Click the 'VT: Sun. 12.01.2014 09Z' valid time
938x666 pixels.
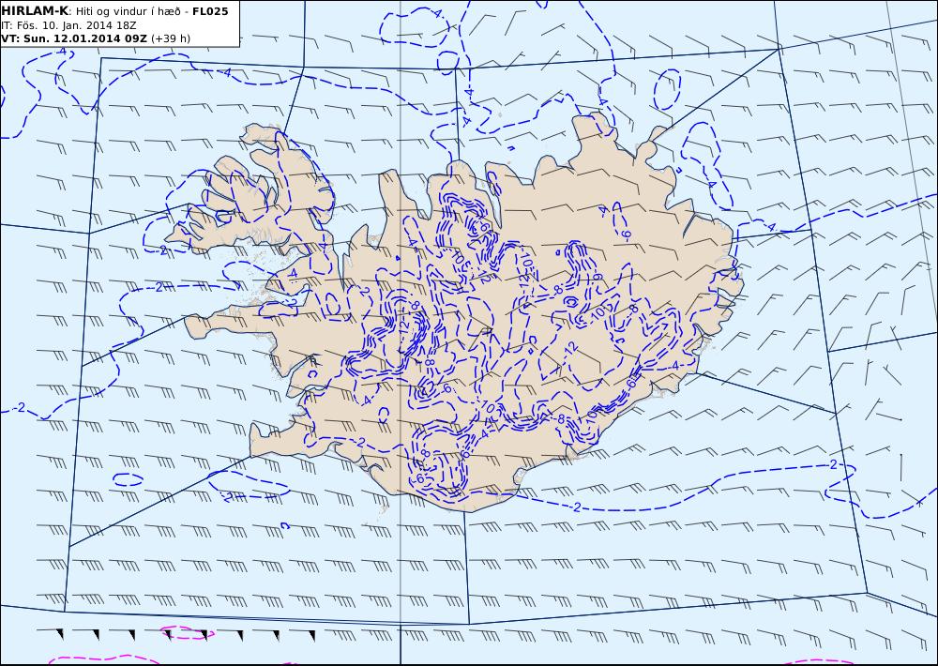[74, 38]
